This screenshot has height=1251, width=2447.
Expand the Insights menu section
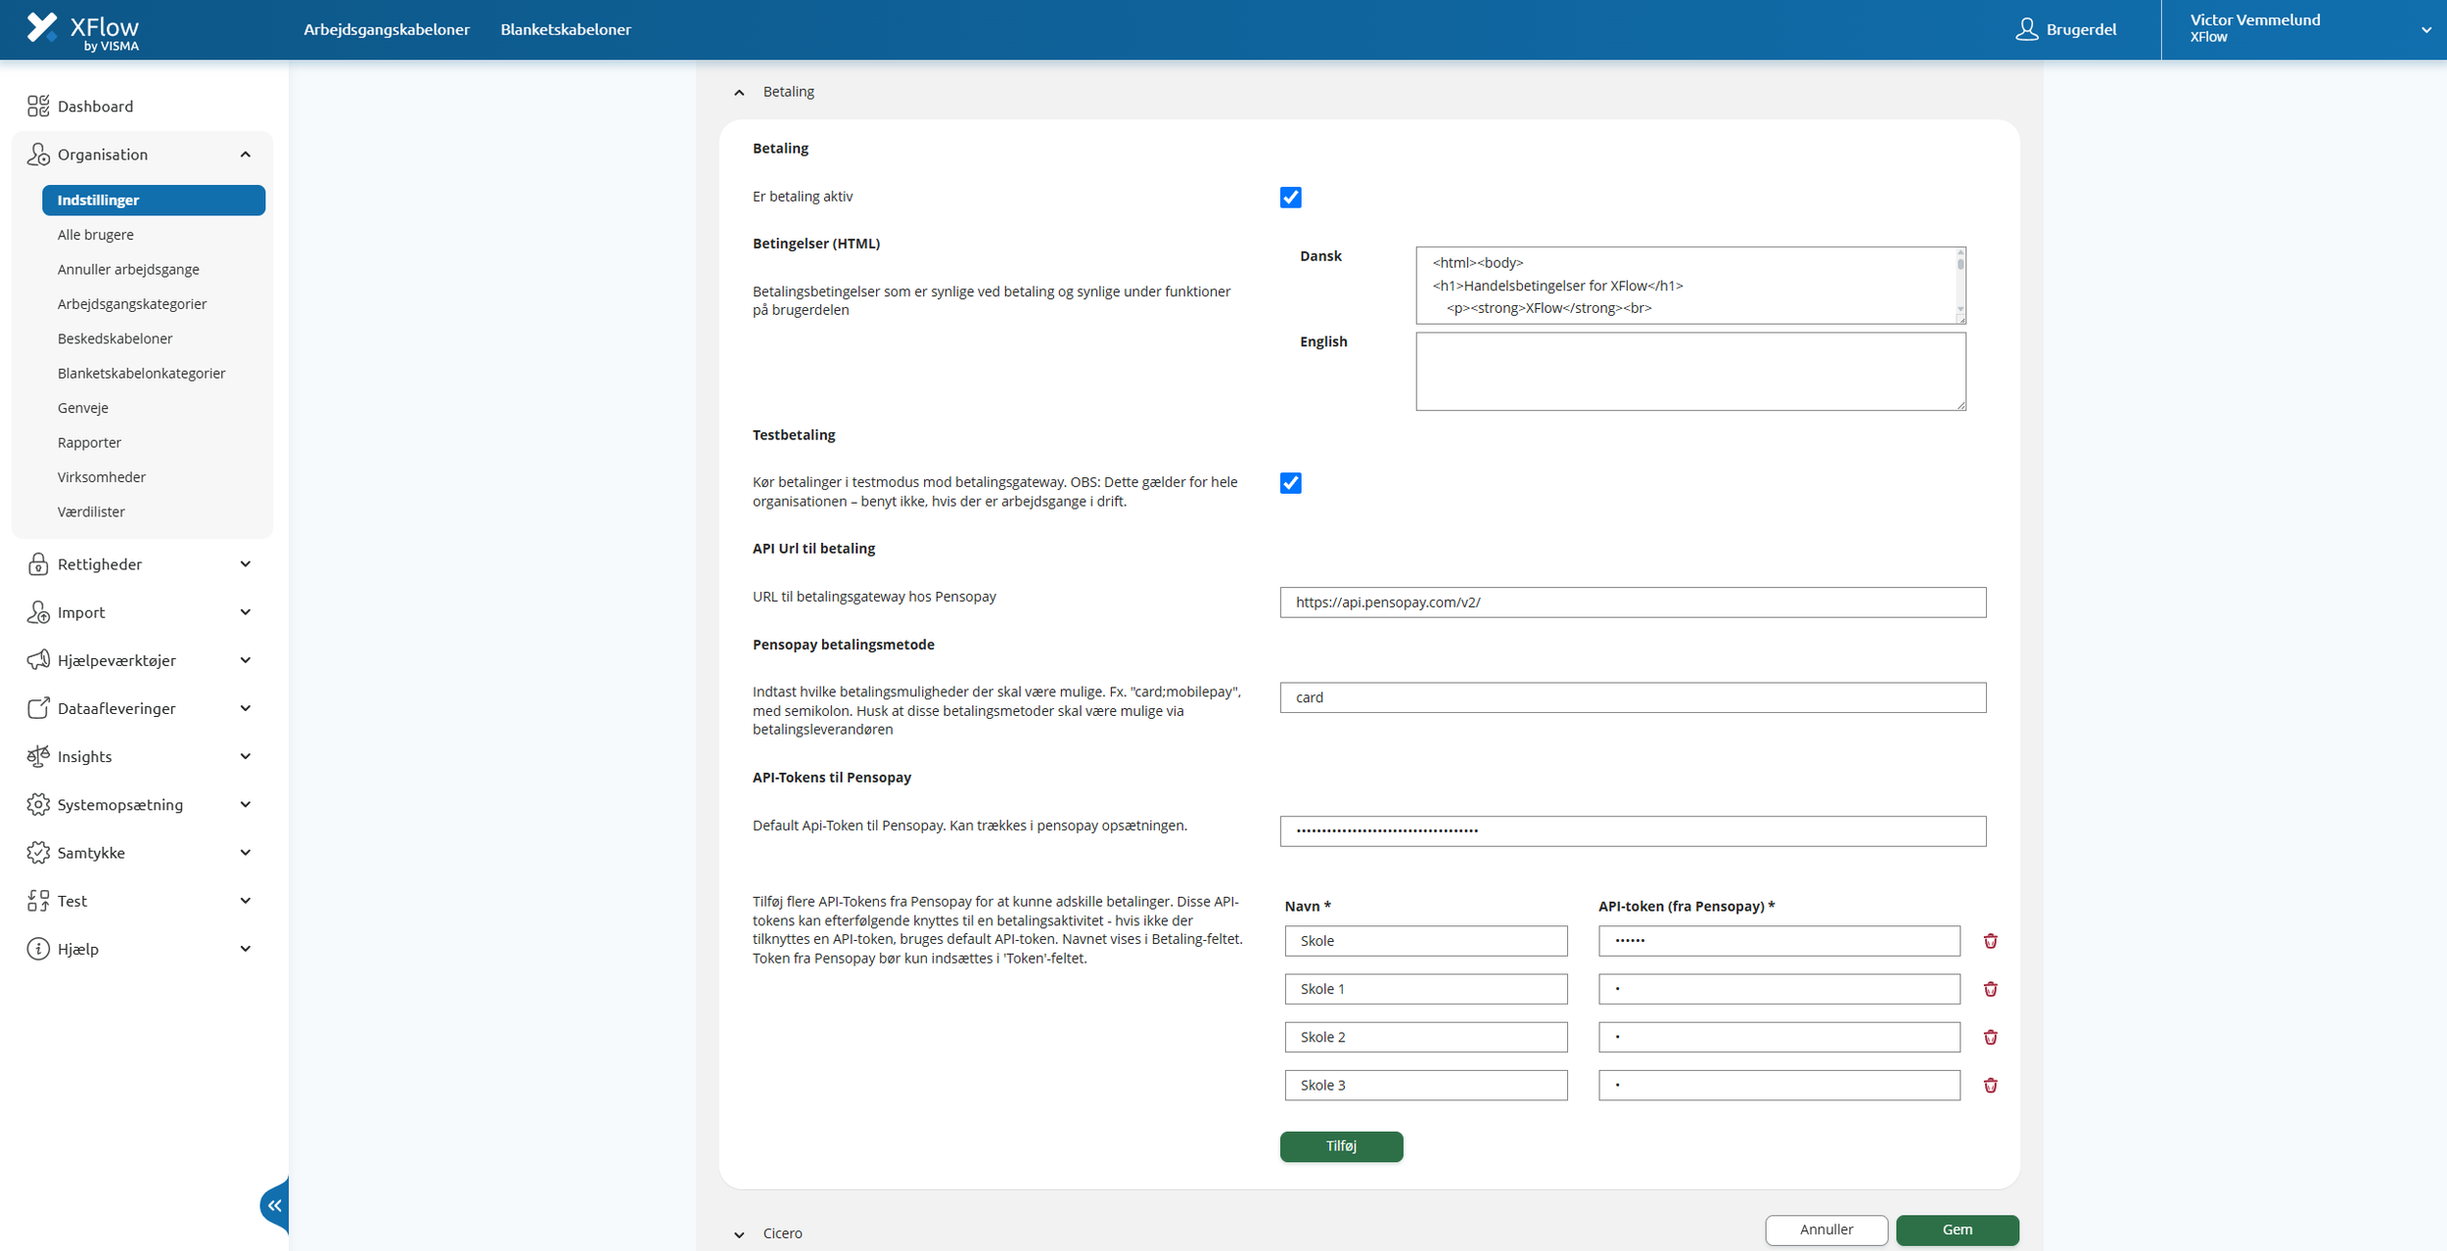[246, 756]
